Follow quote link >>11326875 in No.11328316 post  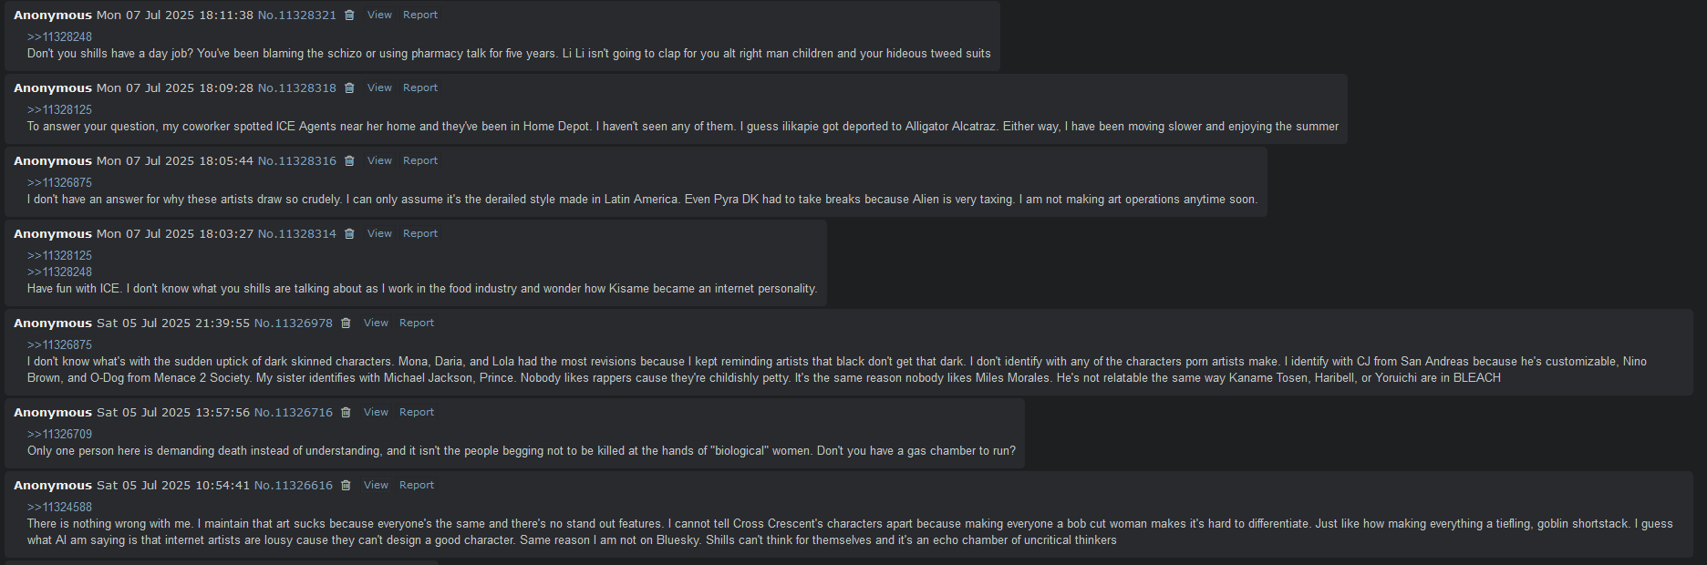pos(59,183)
